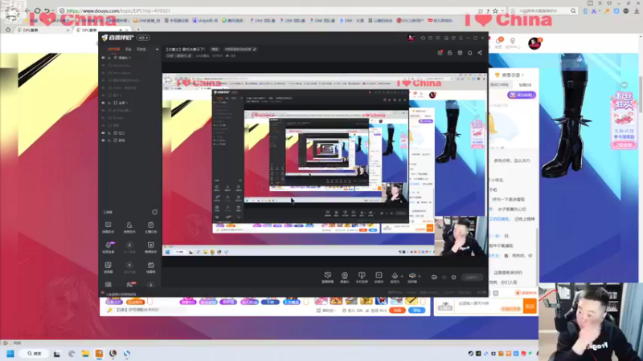The width and height of the screenshot is (643, 361).
Task: Toggle lock on camera source 摄像头 1
Action: click(x=109, y=58)
